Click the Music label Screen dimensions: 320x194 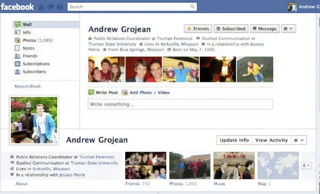(219, 183)
